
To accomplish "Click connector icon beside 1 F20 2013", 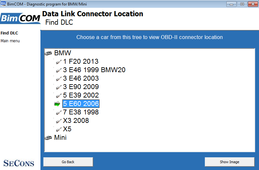I will 59,62.
